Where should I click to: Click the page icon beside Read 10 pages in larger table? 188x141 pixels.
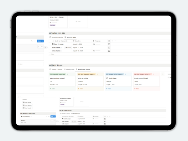(53, 44)
